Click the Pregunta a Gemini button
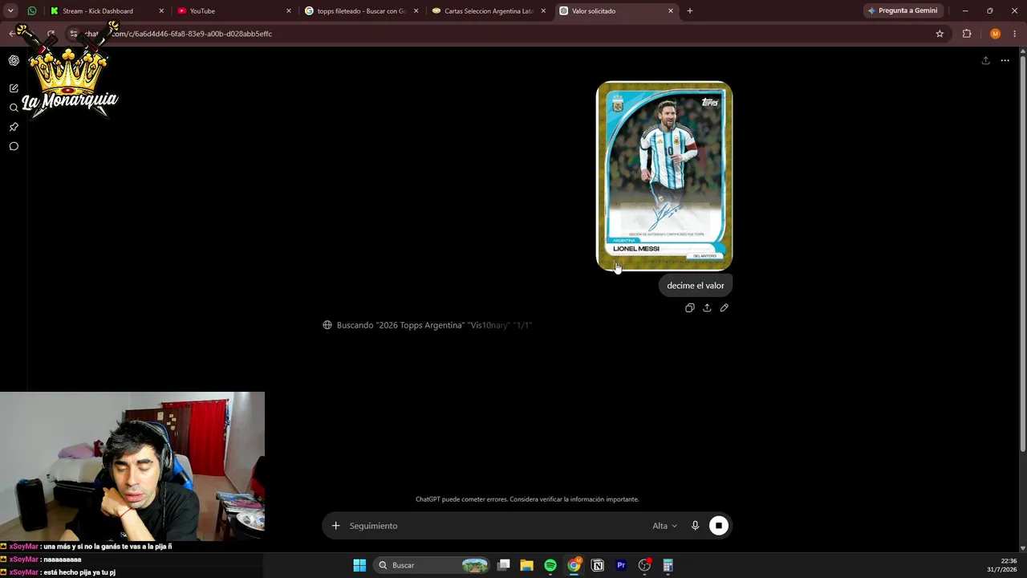1027x578 pixels. point(903,10)
